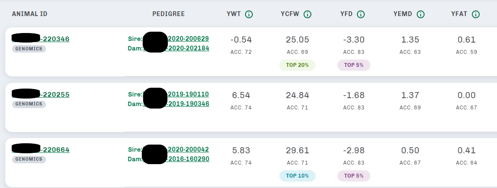This screenshot has width=497, height=188.
Task: Open animal ID ending 220346
Action: click(55, 39)
